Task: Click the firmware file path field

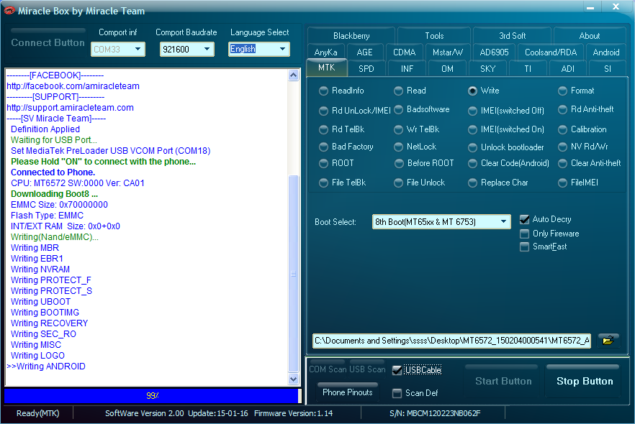Action: click(451, 341)
